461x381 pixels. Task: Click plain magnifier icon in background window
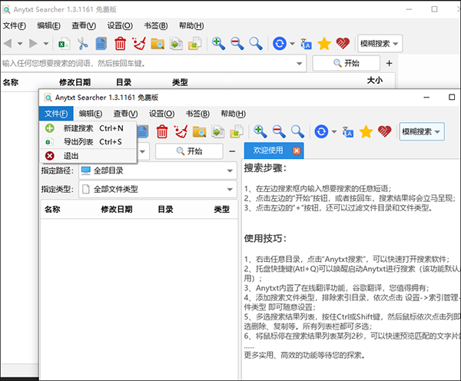(x=256, y=44)
